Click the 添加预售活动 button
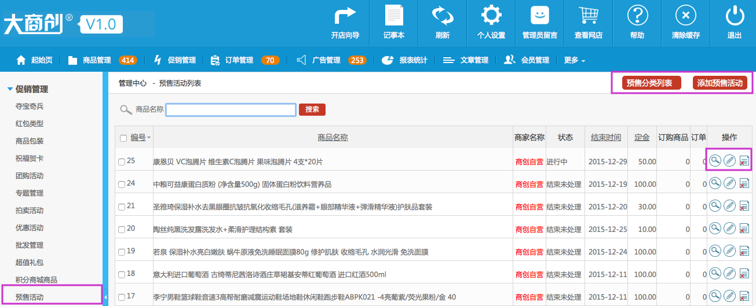Screen dimensions: 756x306 point(720,83)
